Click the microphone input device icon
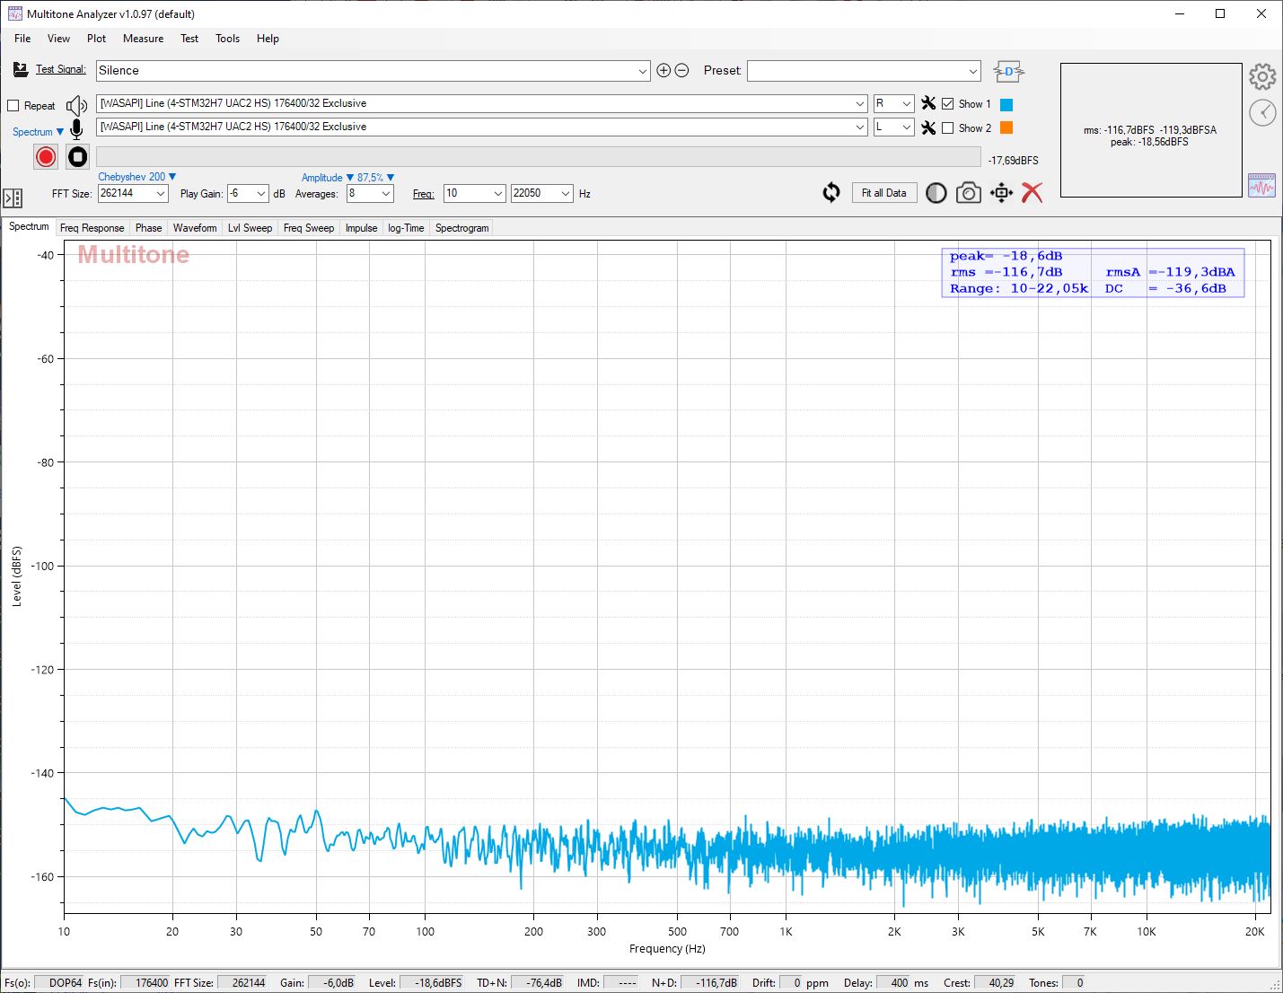1283x993 pixels. (x=76, y=129)
